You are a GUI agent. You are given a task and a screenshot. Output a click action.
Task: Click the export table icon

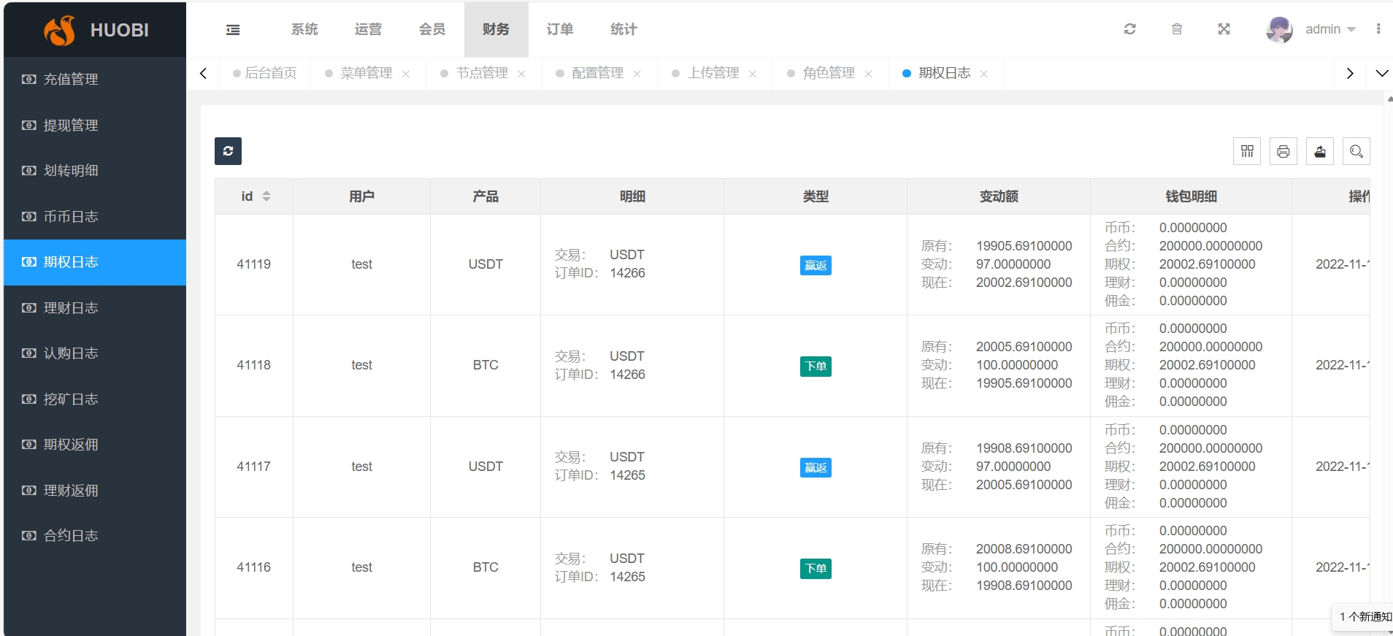1320,151
